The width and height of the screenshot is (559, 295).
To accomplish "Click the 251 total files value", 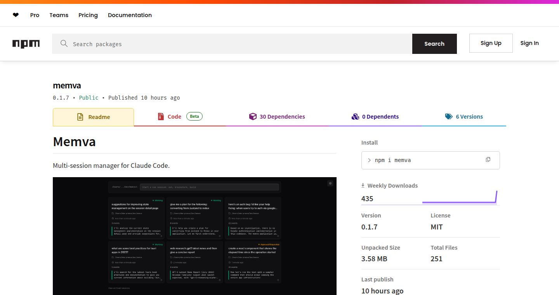I will tap(436, 259).
